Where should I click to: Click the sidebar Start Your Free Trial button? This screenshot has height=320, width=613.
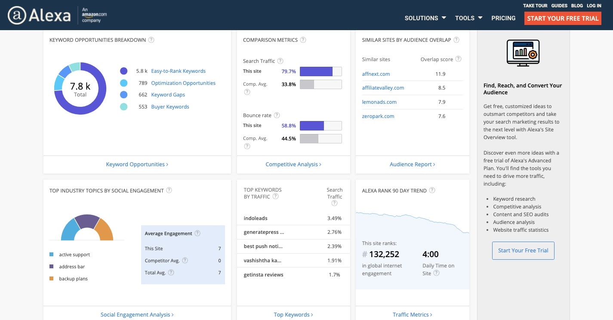pos(523,250)
